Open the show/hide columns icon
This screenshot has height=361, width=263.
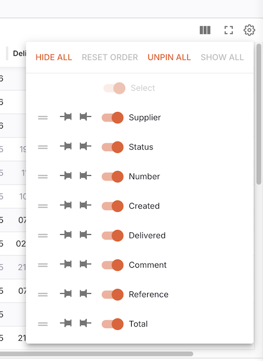(x=205, y=30)
